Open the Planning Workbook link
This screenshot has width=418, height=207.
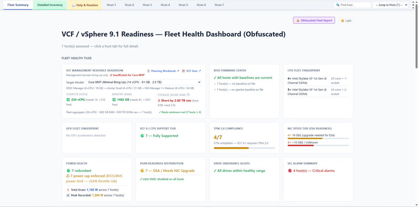(x=163, y=71)
